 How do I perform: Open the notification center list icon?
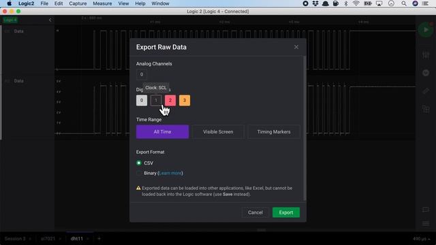[425, 3]
